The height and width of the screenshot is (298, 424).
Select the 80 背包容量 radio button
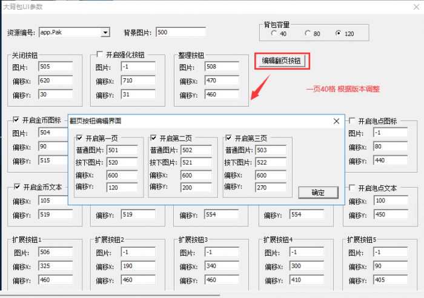pyautogui.click(x=306, y=33)
